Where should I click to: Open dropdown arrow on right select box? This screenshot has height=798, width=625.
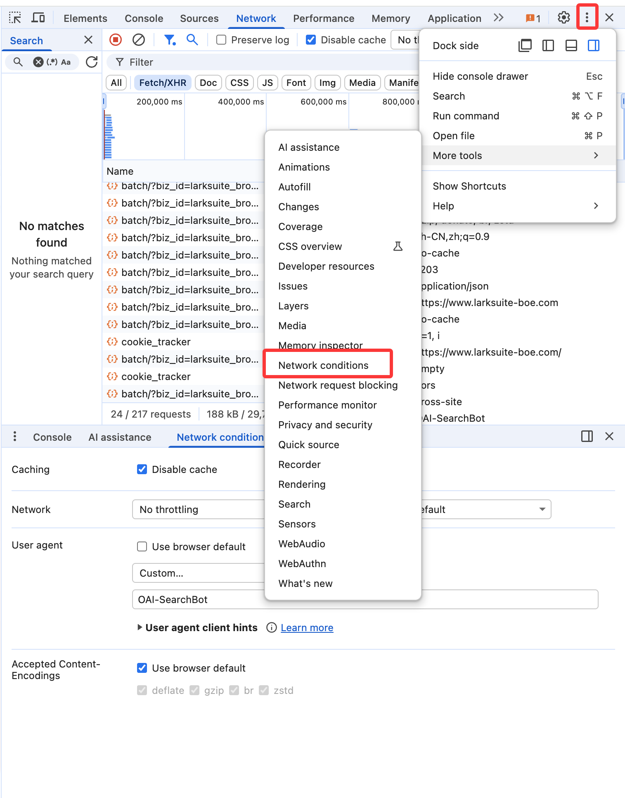(x=542, y=509)
